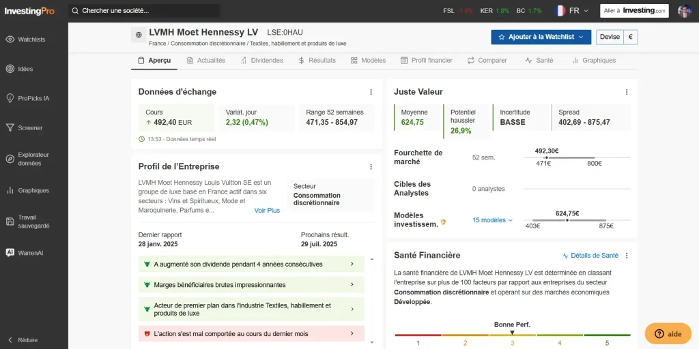Expand the dividend increase insight row
The image size is (699, 349).
251,264
